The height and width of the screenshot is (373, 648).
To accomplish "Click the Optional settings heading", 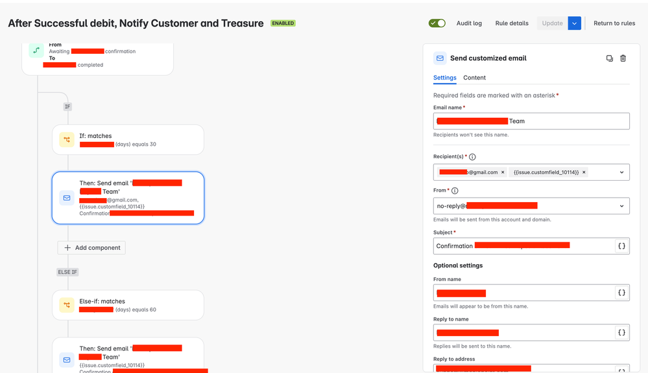I will point(458,266).
